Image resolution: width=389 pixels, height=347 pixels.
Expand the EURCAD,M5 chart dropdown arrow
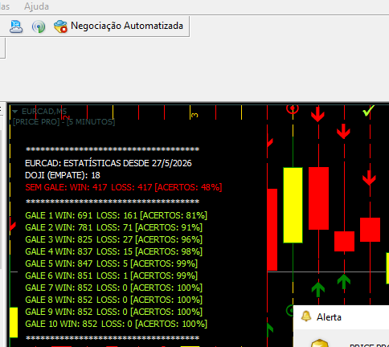point(15,112)
